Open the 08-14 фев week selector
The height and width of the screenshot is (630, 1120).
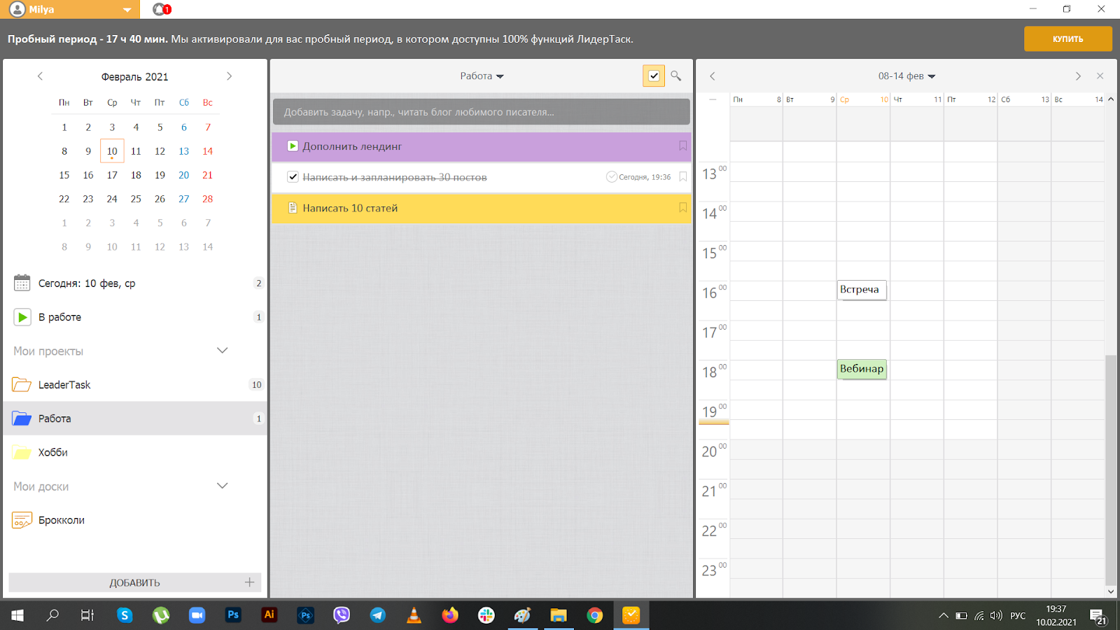point(906,76)
